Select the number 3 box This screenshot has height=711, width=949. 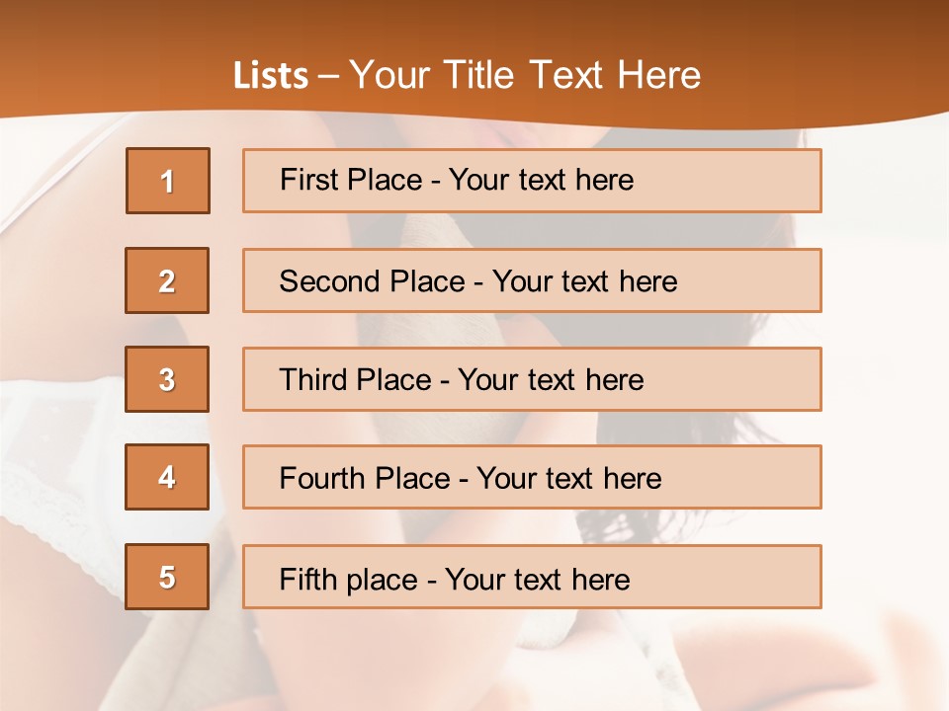167,379
